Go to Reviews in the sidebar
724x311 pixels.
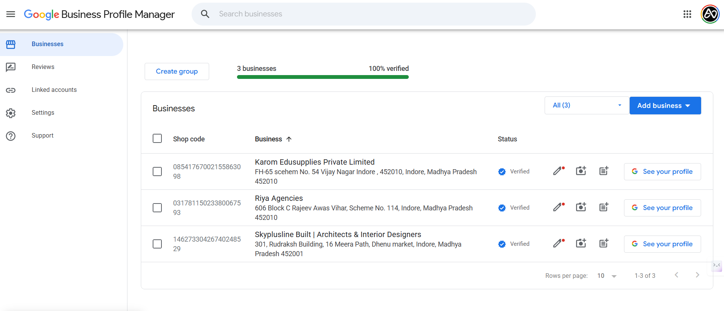point(61,67)
